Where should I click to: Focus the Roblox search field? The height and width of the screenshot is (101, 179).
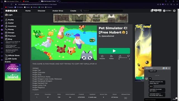(x=102, y=11)
